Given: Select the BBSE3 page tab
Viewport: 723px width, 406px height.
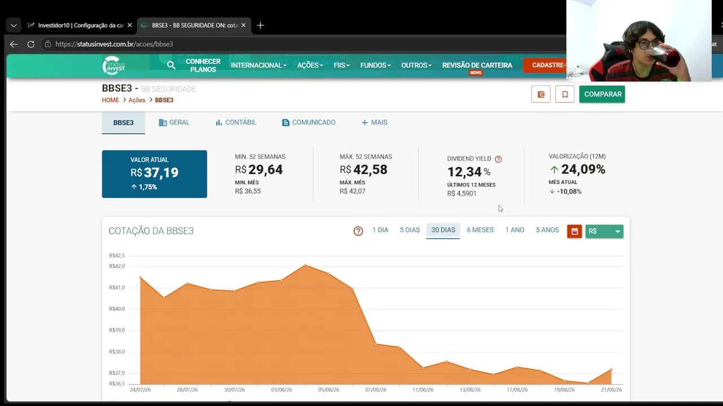Looking at the screenshot, I should click(123, 122).
